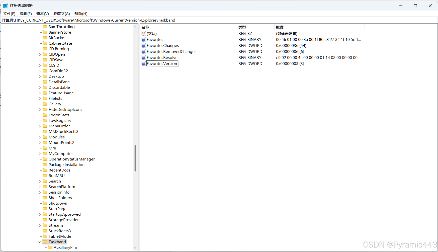Open the 收藏夹(A) menu
The width and height of the screenshot is (438, 252).
(x=62, y=14)
